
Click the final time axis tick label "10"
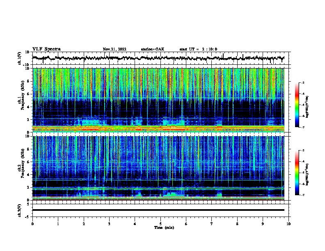click(288, 224)
